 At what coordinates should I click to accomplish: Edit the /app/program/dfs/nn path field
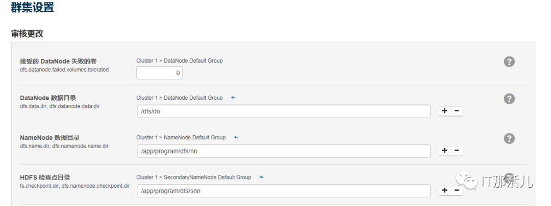point(283,151)
